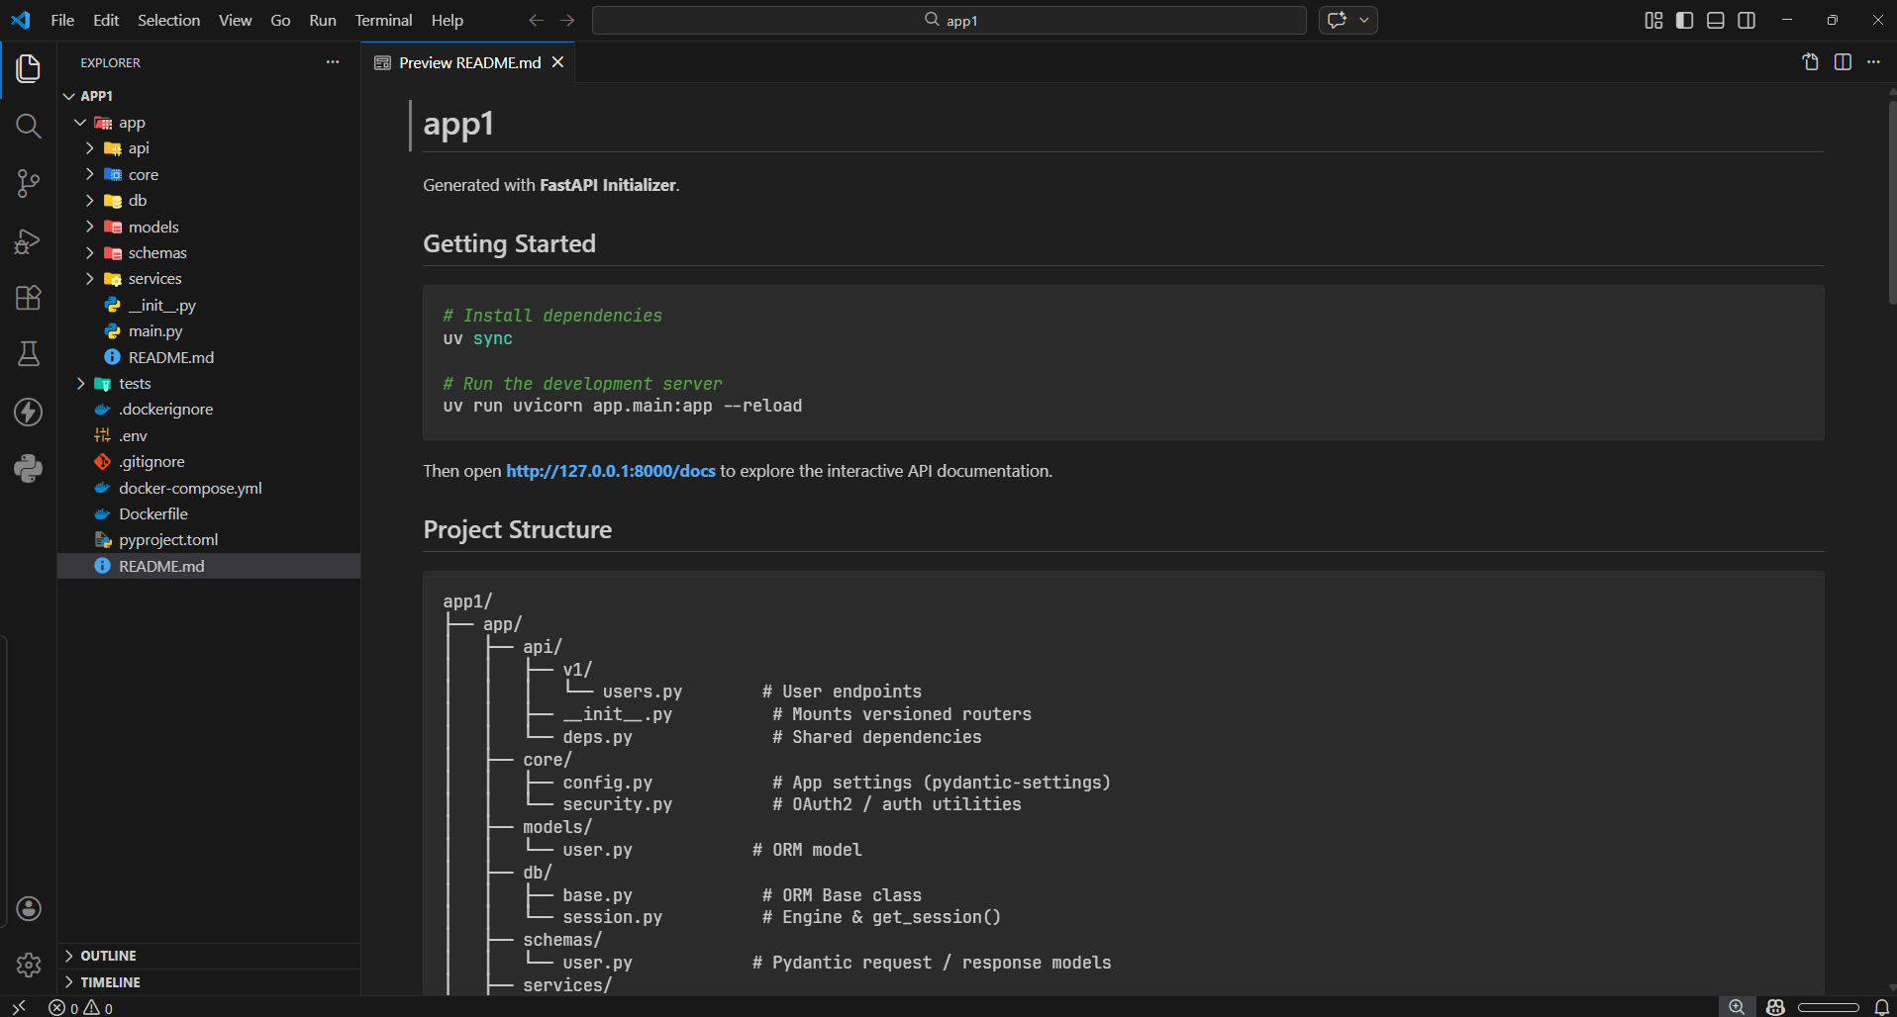Open the Extensions view
The width and height of the screenshot is (1897, 1017).
tap(28, 298)
